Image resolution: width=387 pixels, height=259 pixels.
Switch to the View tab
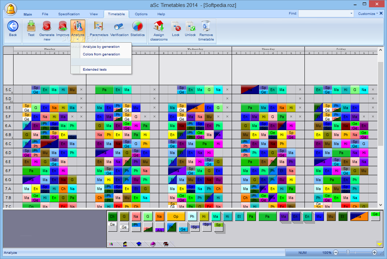94,14
